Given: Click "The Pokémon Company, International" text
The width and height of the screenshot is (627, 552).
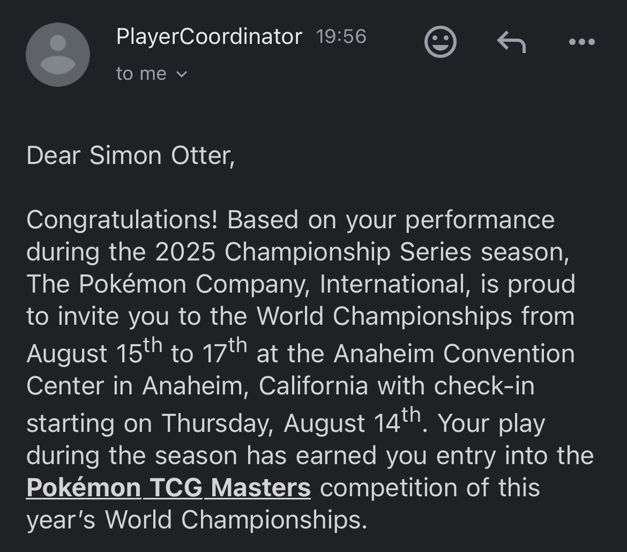Looking at the screenshot, I should [x=247, y=285].
